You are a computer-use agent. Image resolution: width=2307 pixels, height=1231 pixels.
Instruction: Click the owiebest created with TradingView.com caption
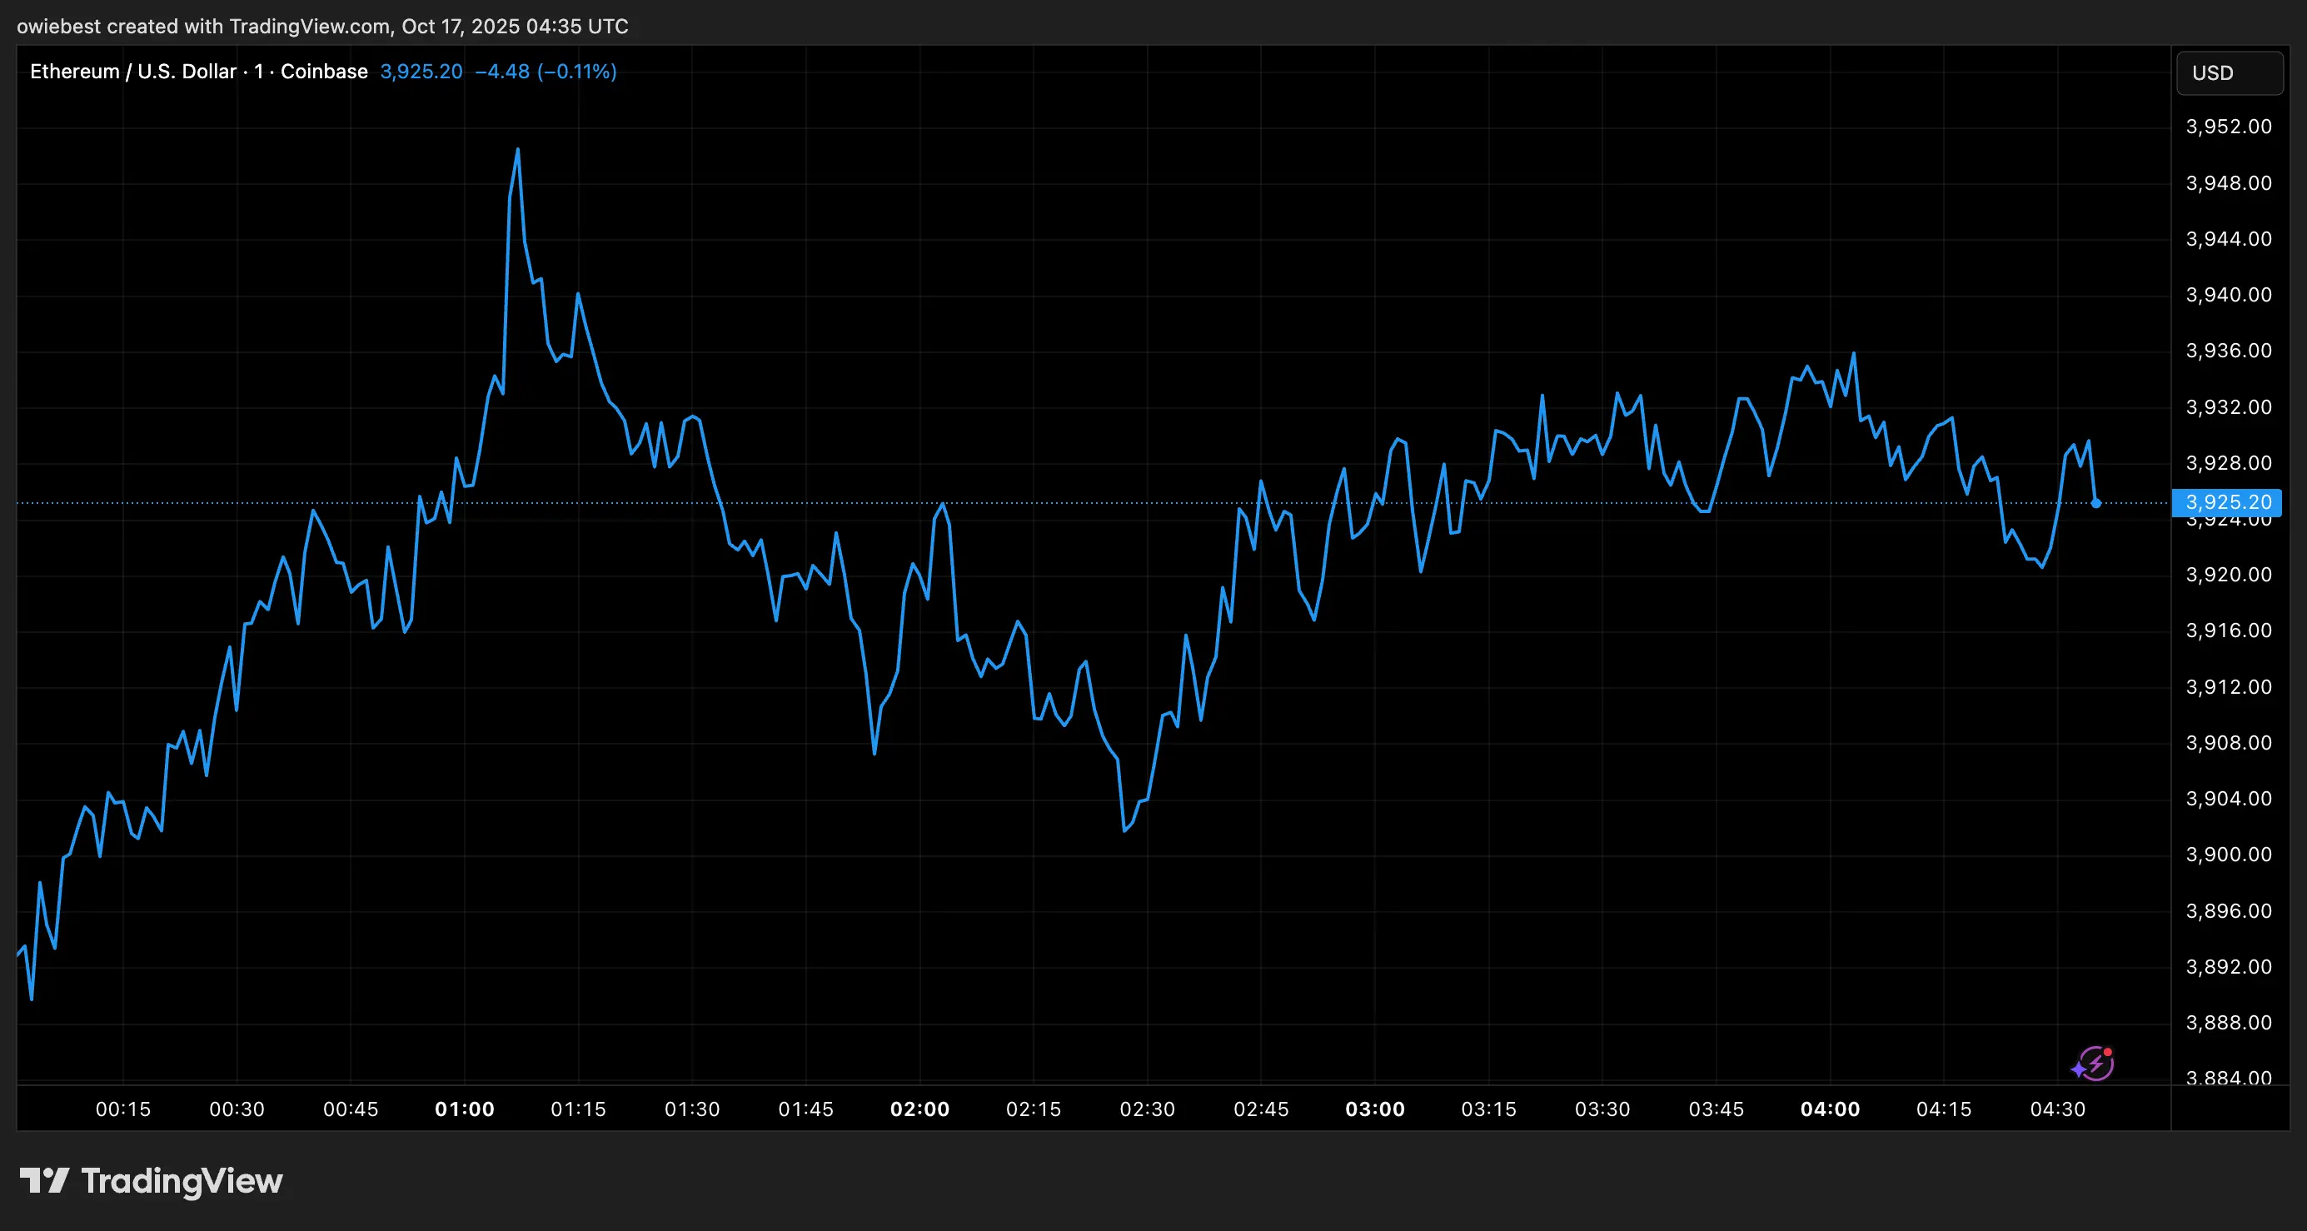tap(322, 26)
